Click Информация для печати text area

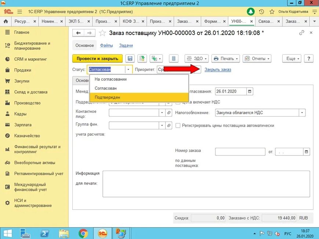206,184
